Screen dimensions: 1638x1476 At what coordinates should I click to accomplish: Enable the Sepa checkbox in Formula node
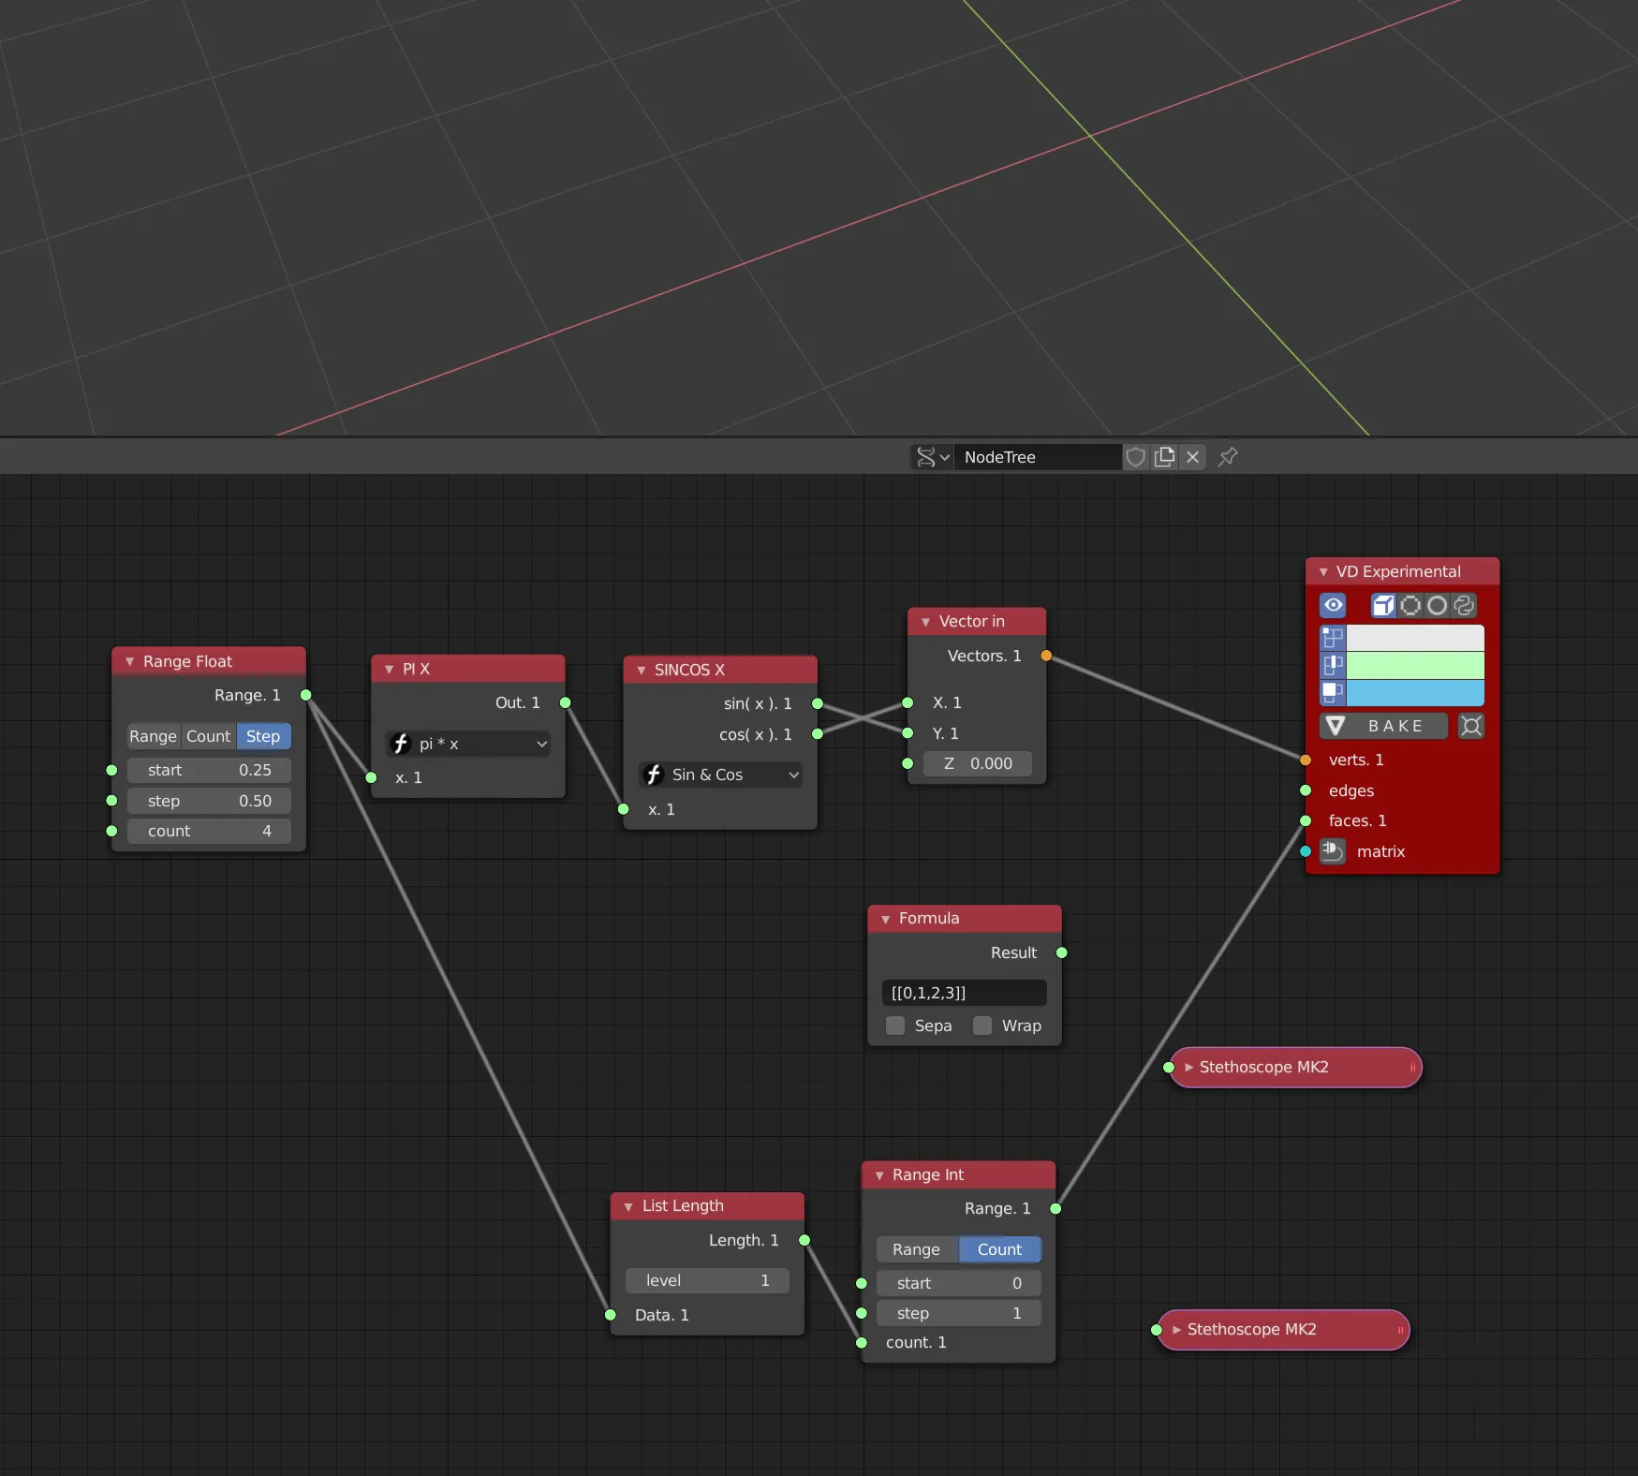895,1026
